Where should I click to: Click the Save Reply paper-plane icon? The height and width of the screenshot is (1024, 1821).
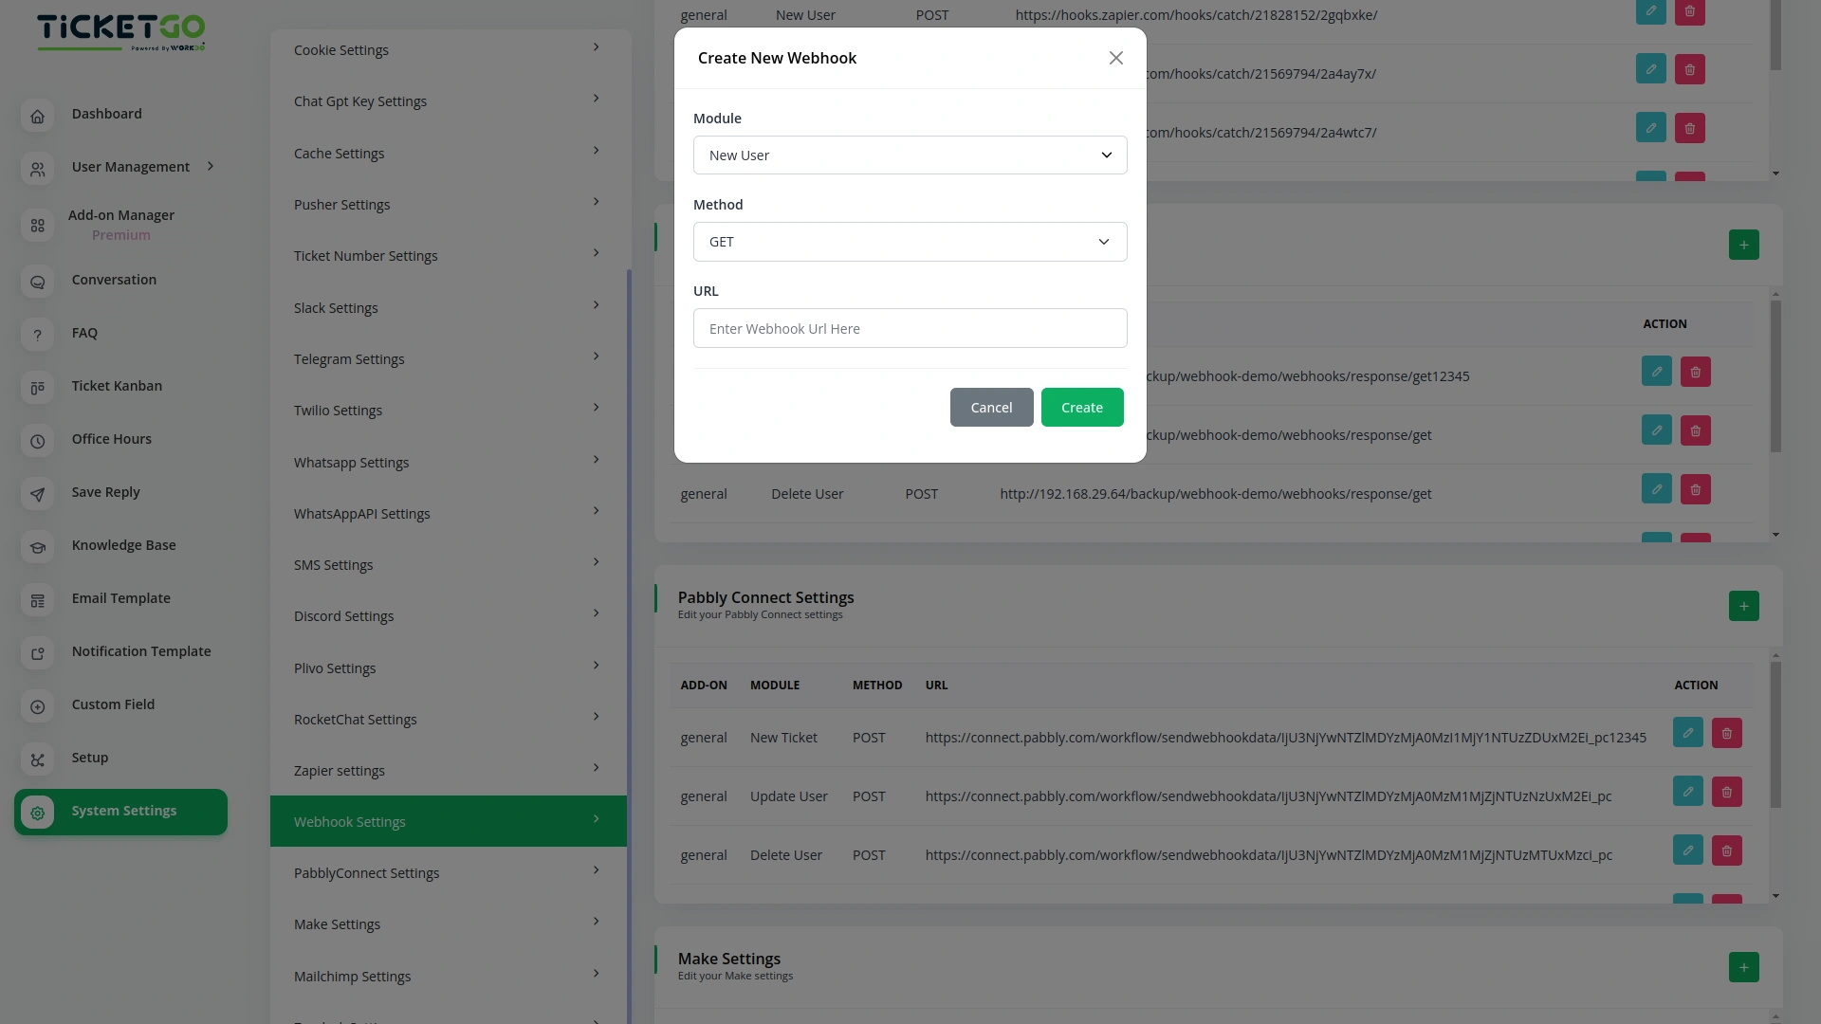tap(38, 494)
